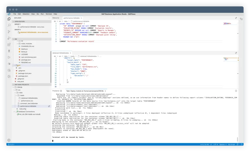Select the hdi_db database connection entry
Screen dimensions: 250x152
pyautogui.click(x=30, y=114)
